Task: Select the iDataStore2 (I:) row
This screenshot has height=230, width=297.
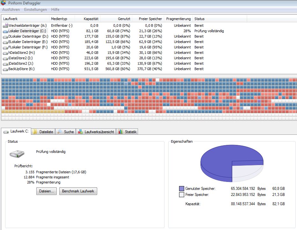Action: pos(124,58)
